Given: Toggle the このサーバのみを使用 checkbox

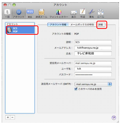Looking at the screenshot, I should click(x=76, y=89).
